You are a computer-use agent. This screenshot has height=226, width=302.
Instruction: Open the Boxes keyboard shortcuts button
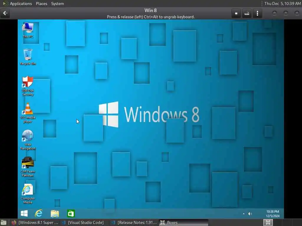pos(247,14)
